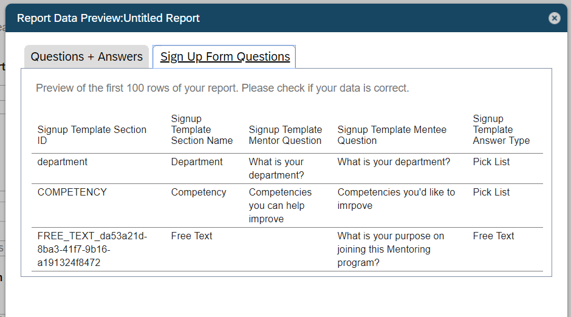Click the Signup Template Answer Type header
The image size is (571, 317).
[x=501, y=129]
